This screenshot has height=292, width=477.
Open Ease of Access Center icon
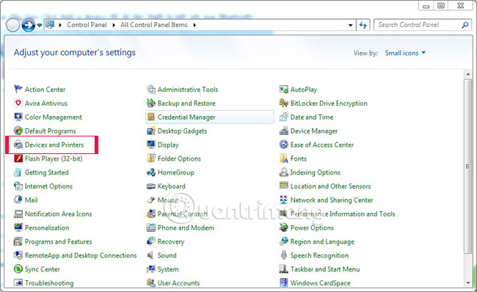coord(283,145)
